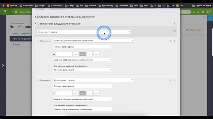Grab the drag handle of the first Изменение row
213x119 pixels.
(x=38, y=41)
